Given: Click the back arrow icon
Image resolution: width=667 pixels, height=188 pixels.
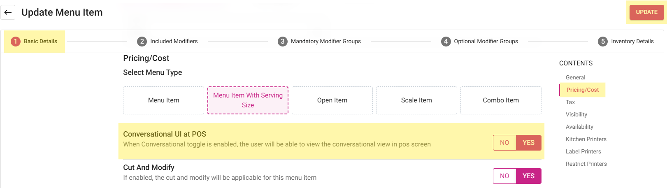Looking at the screenshot, I should coord(8,12).
